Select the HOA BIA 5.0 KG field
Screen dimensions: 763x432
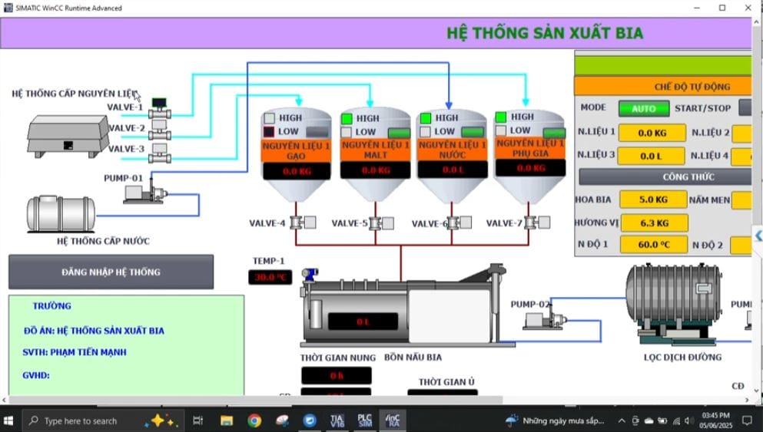click(x=653, y=200)
